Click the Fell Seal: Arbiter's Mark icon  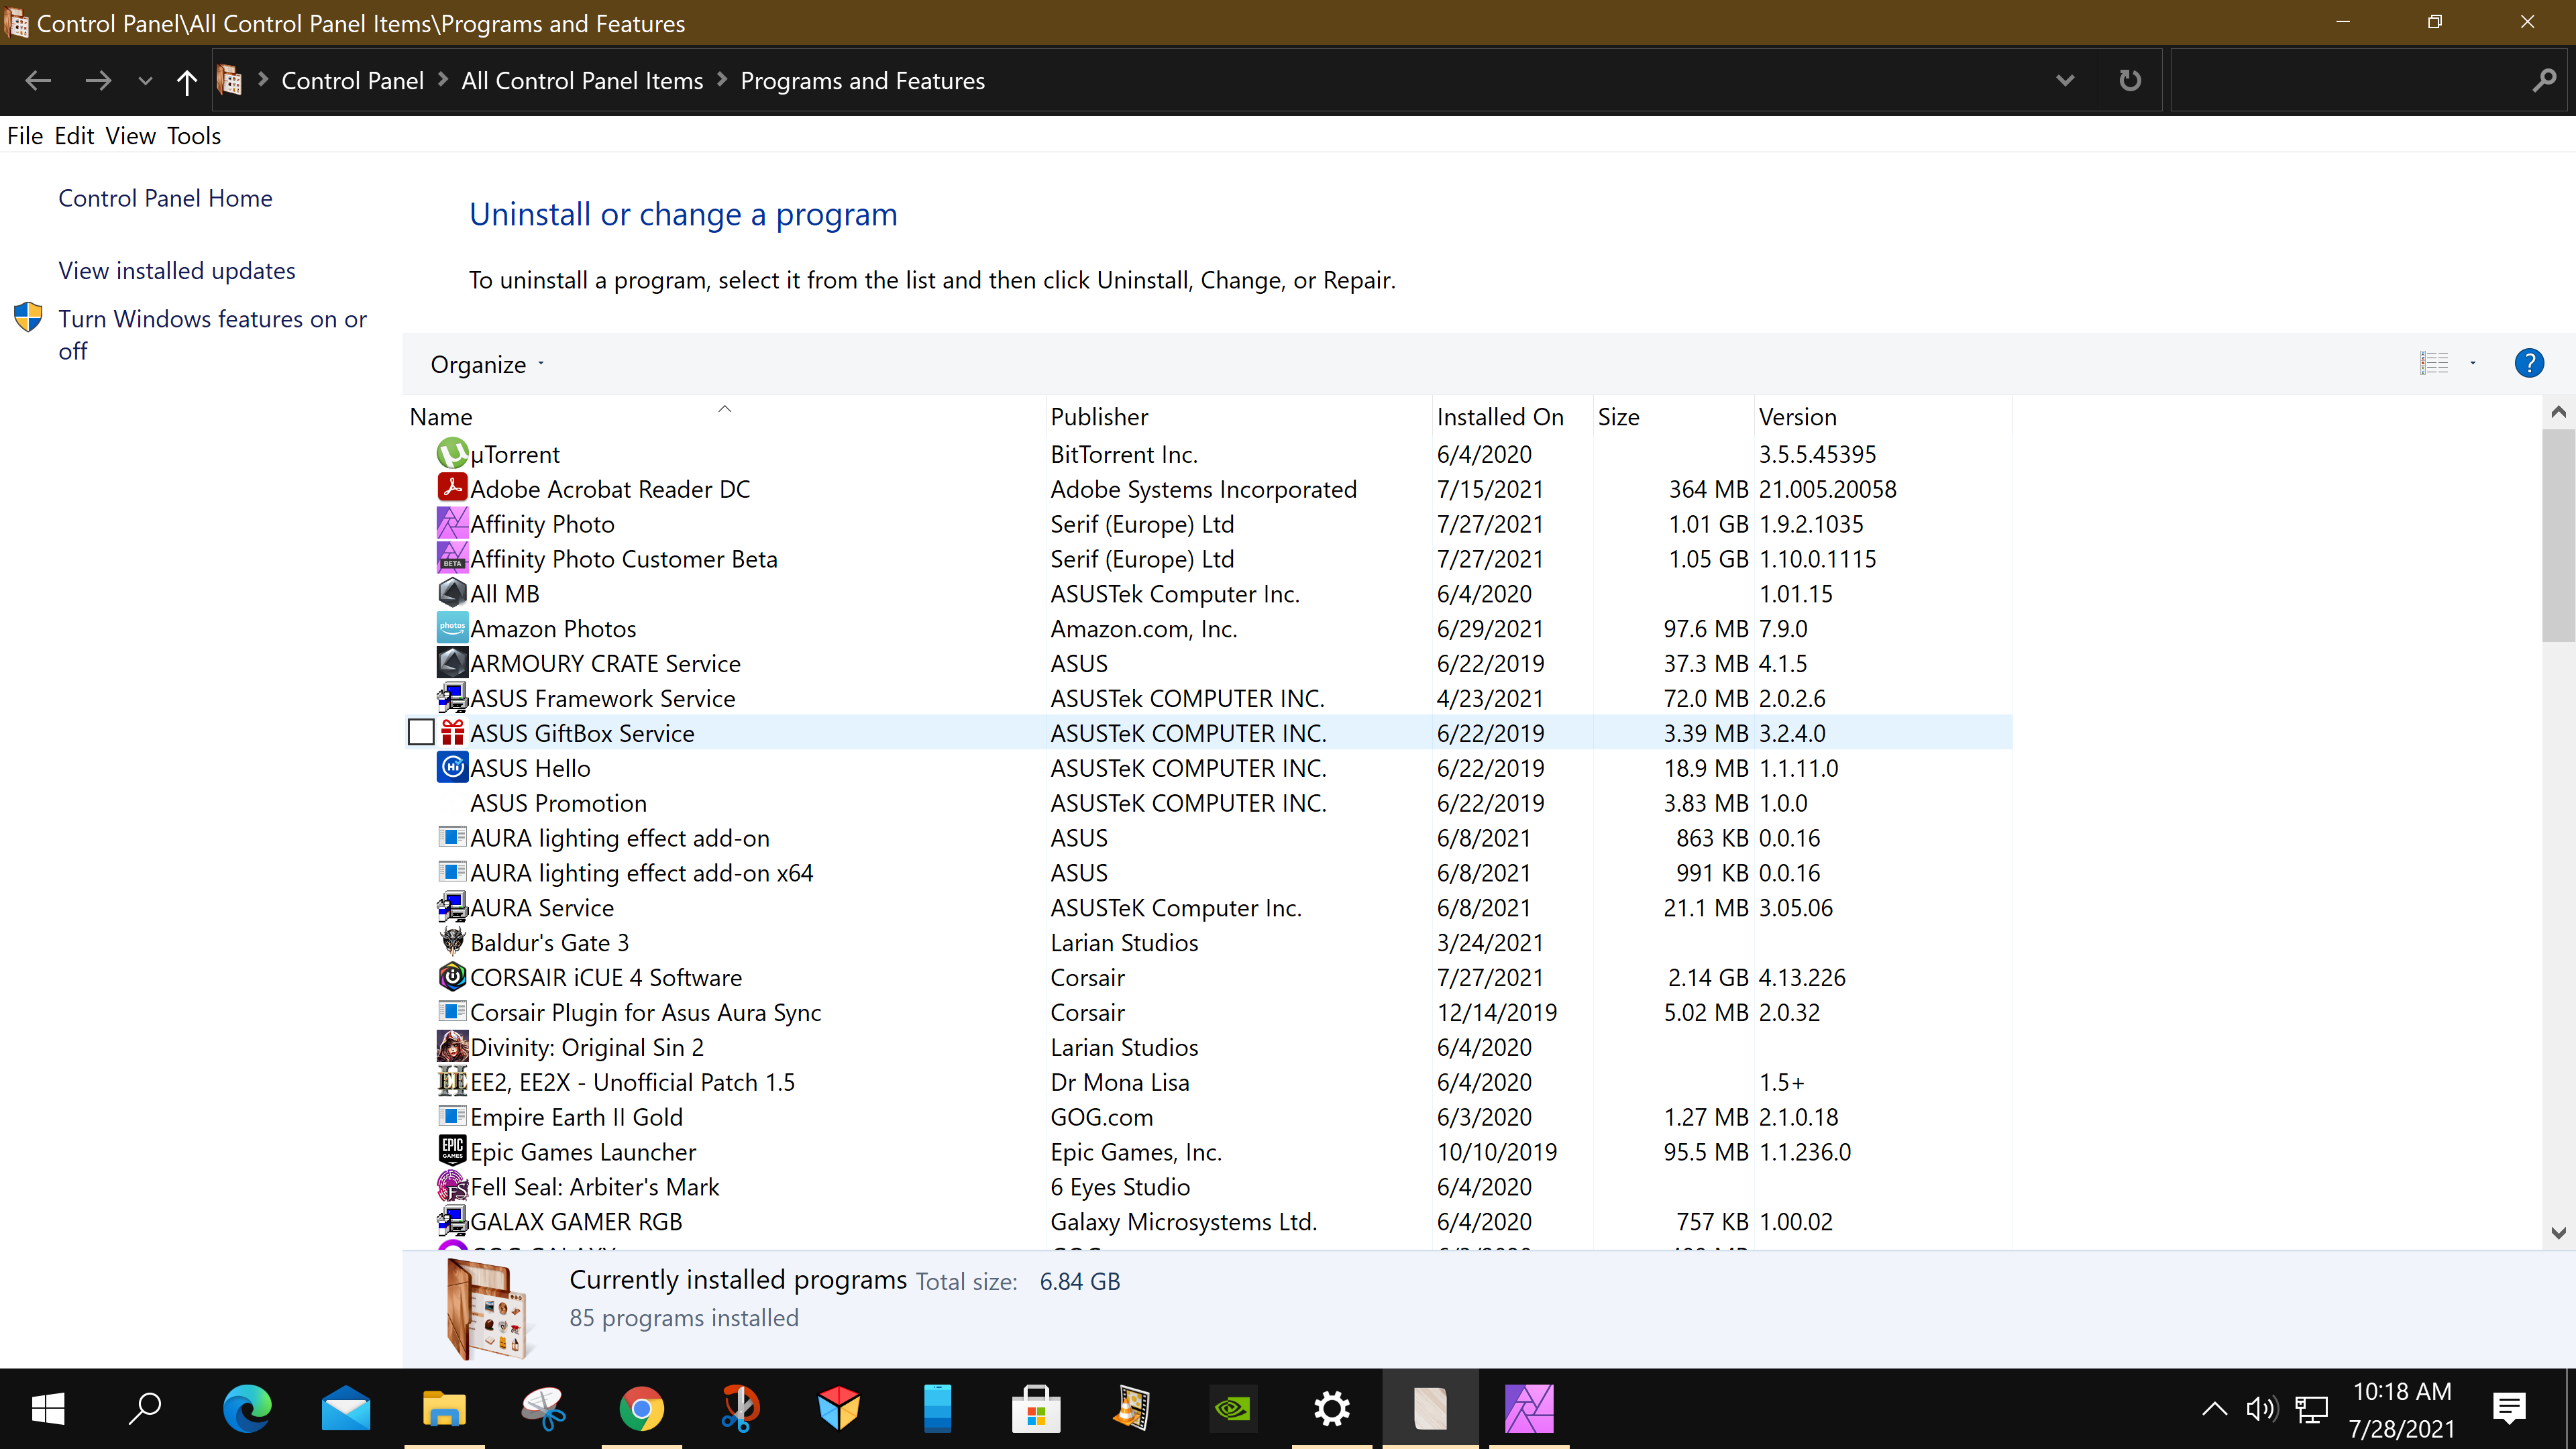pos(452,1186)
